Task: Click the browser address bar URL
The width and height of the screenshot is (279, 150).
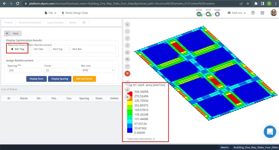Action: tap(122, 4)
